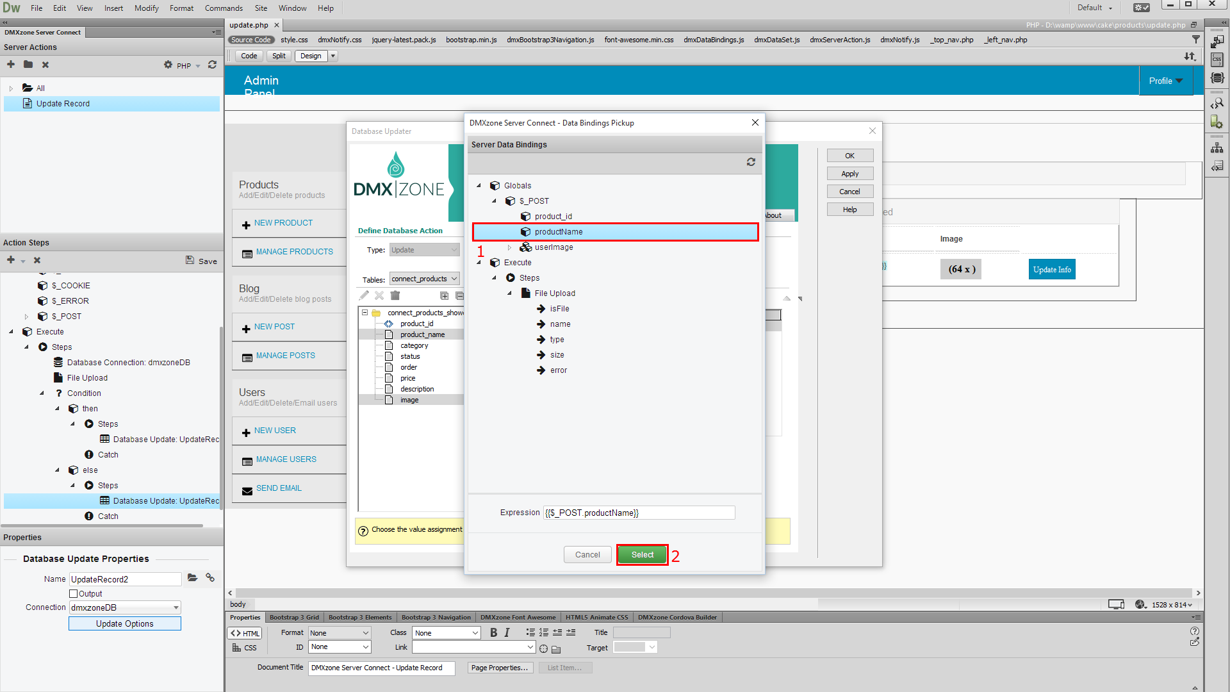1230x692 pixels.
Task: Browse for link file folder icon
Action: (x=556, y=648)
